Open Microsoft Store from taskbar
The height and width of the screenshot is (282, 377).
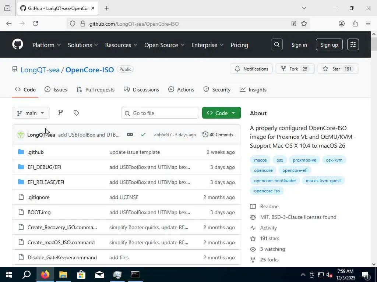(81, 275)
